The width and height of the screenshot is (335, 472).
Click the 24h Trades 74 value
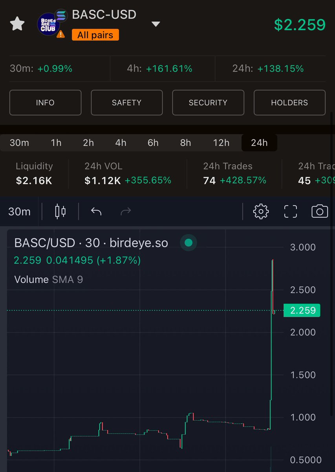tap(209, 181)
